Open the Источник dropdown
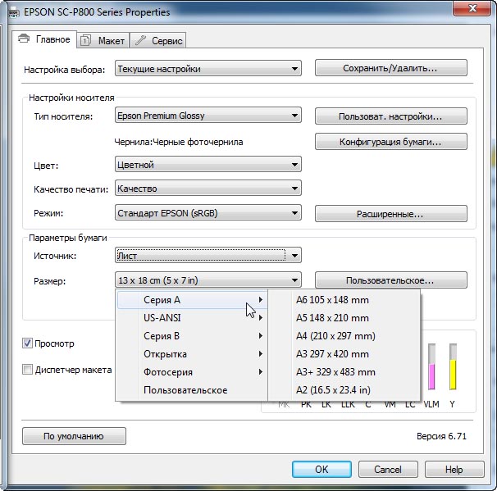This screenshot has width=497, height=491. coord(208,255)
